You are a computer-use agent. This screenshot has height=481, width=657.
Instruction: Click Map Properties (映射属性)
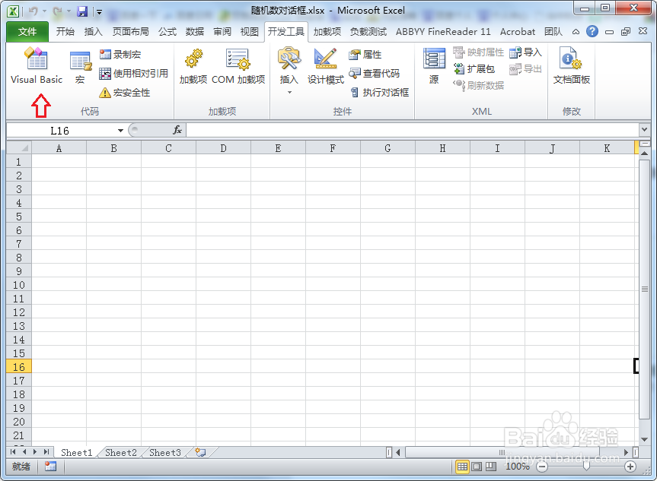478,52
